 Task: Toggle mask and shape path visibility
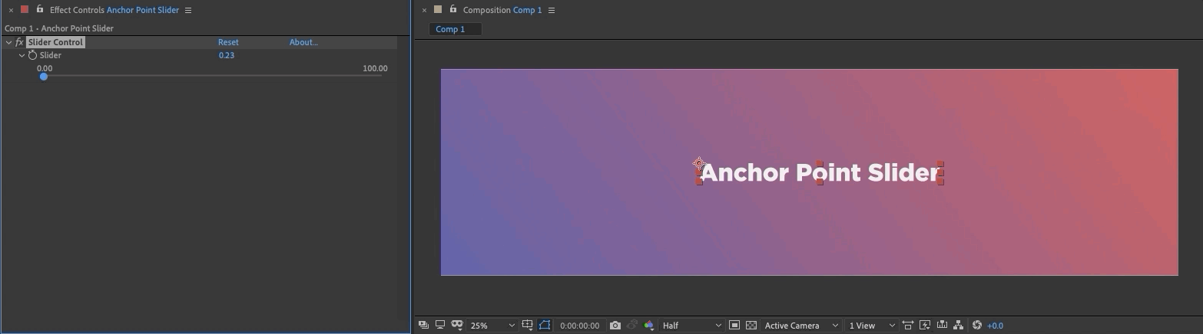click(x=545, y=325)
